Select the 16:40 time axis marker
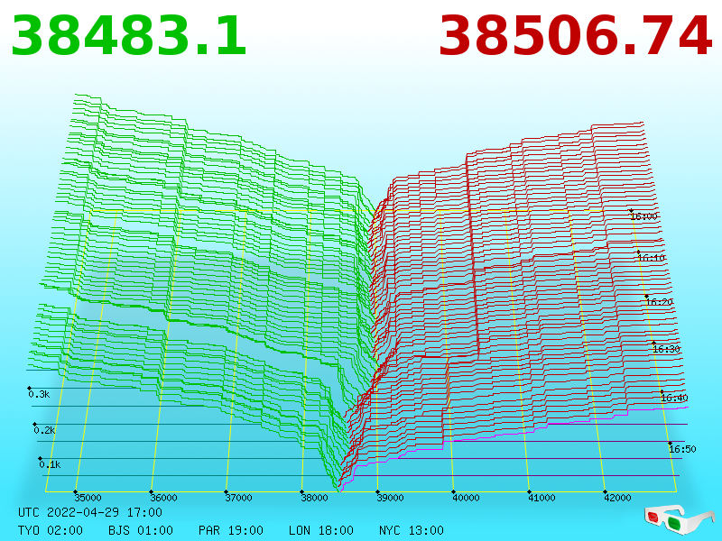This screenshot has height=541, width=722. coord(674,398)
